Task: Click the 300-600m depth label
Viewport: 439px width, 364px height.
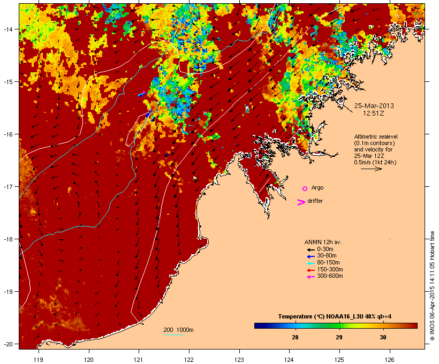Action: pos(330,276)
